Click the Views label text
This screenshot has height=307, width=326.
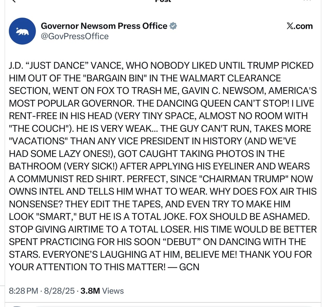113,291
